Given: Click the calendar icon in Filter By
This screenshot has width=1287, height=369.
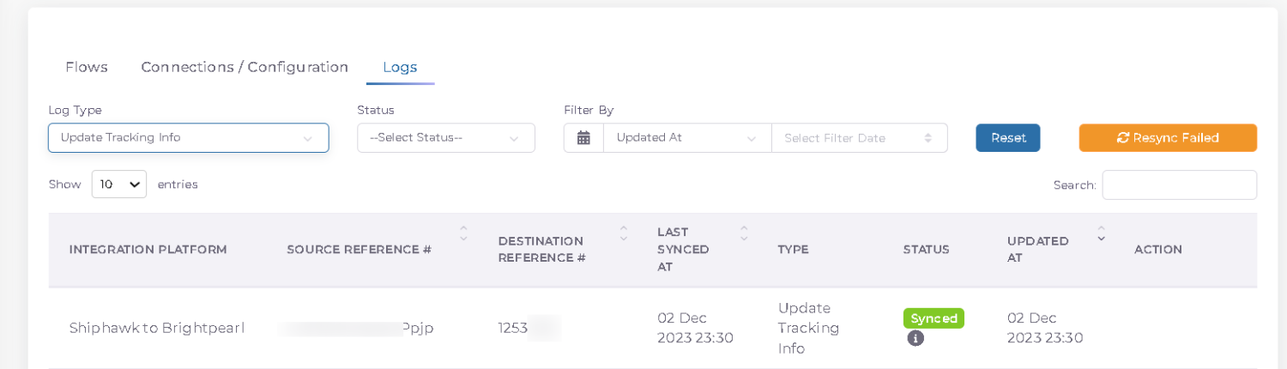Looking at the screenshot, I should pos(583,138).
